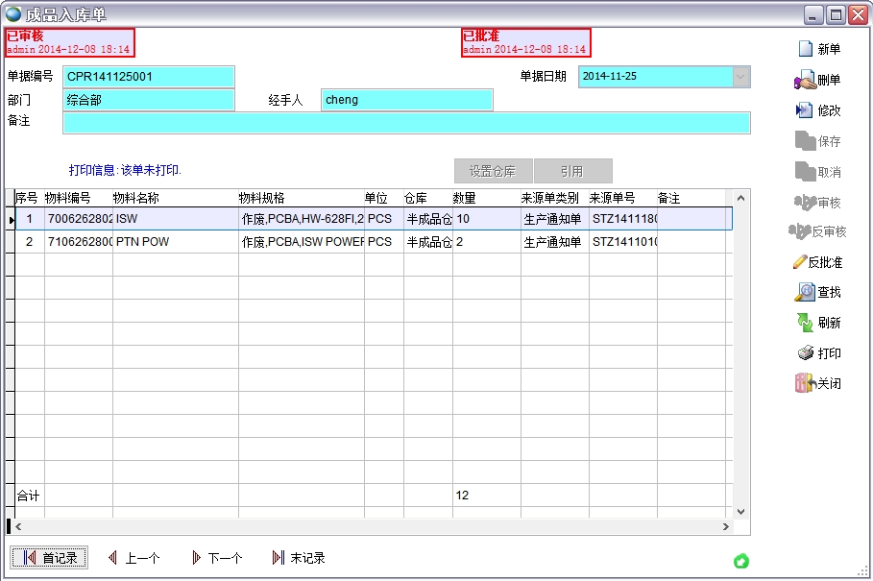Open 查找 (find) tool
The height and width of the screenshot is (581, 873).
tap(805, 292)
